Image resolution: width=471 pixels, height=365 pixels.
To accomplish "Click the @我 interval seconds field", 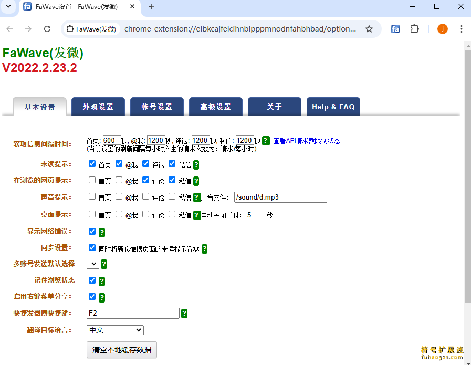I will [x=156, y=140].
